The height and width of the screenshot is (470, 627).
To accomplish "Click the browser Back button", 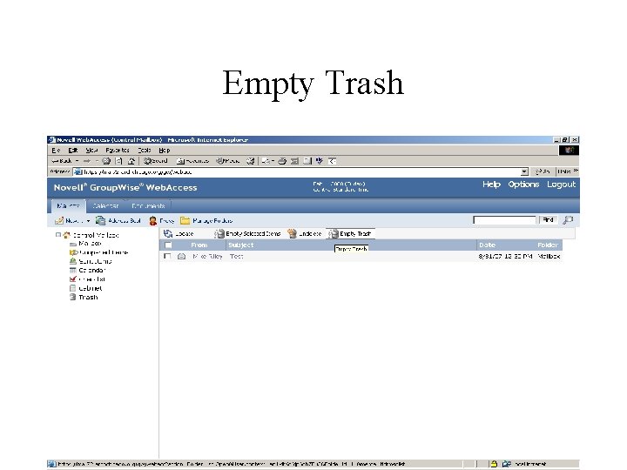I will point(62,161).
